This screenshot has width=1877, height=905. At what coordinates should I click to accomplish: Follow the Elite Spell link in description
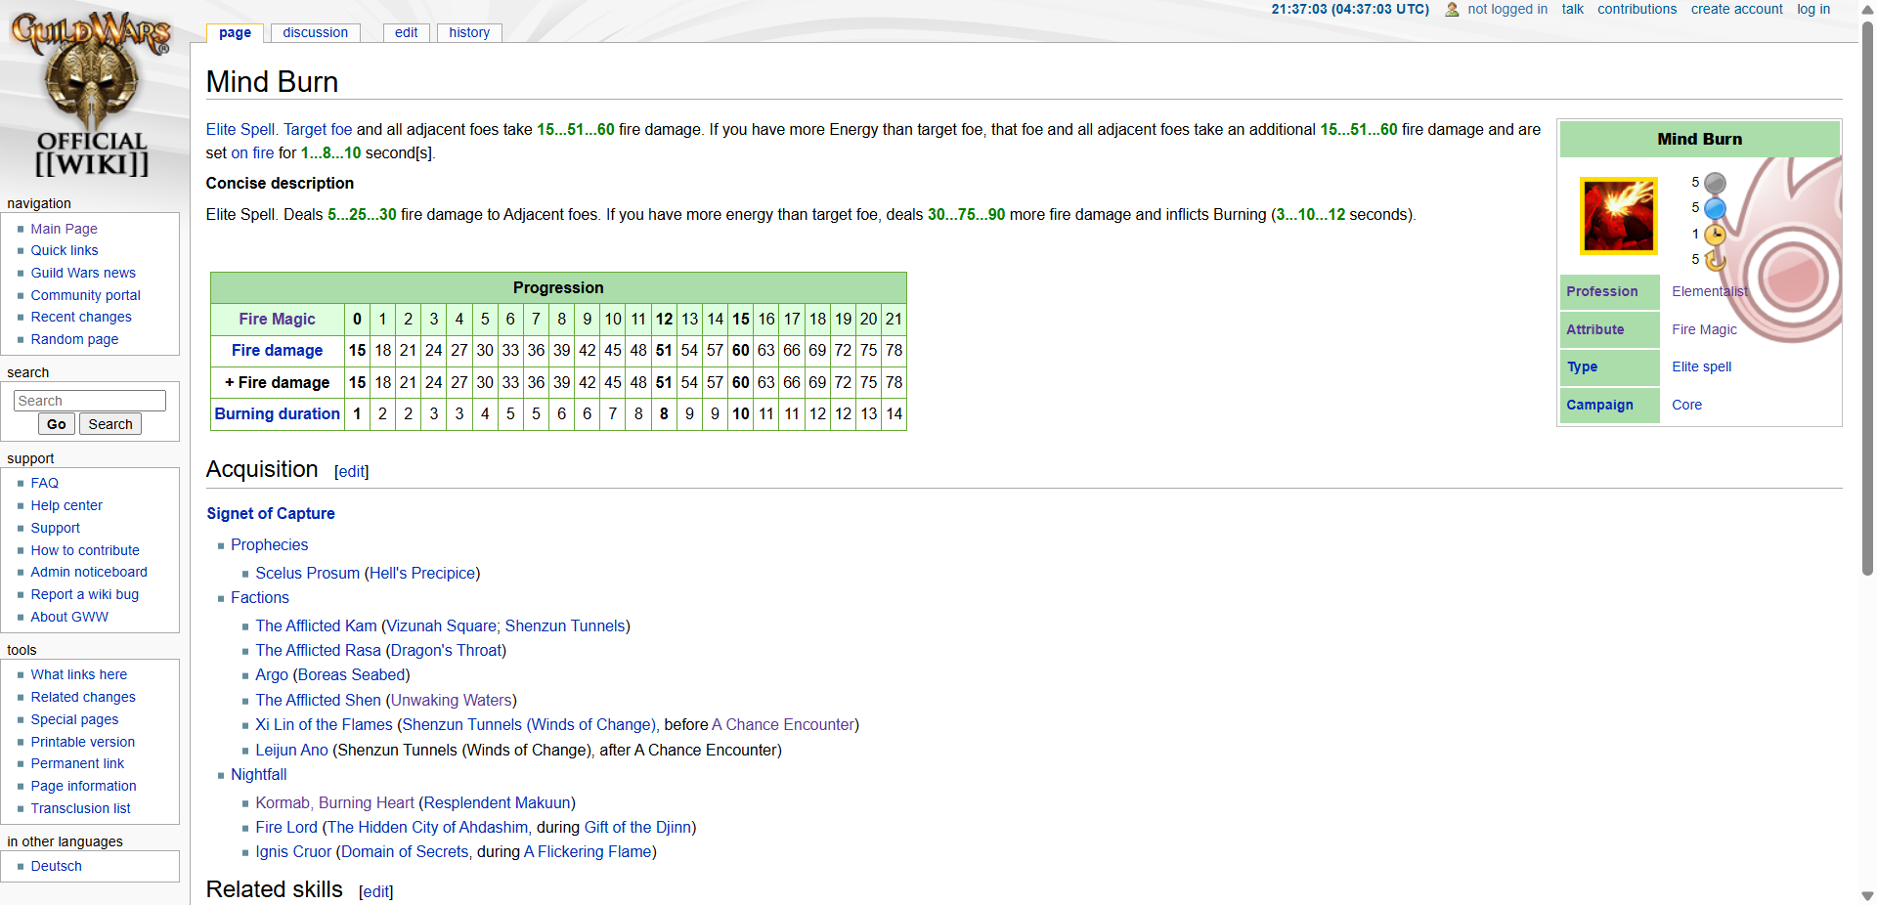(240, 129)
